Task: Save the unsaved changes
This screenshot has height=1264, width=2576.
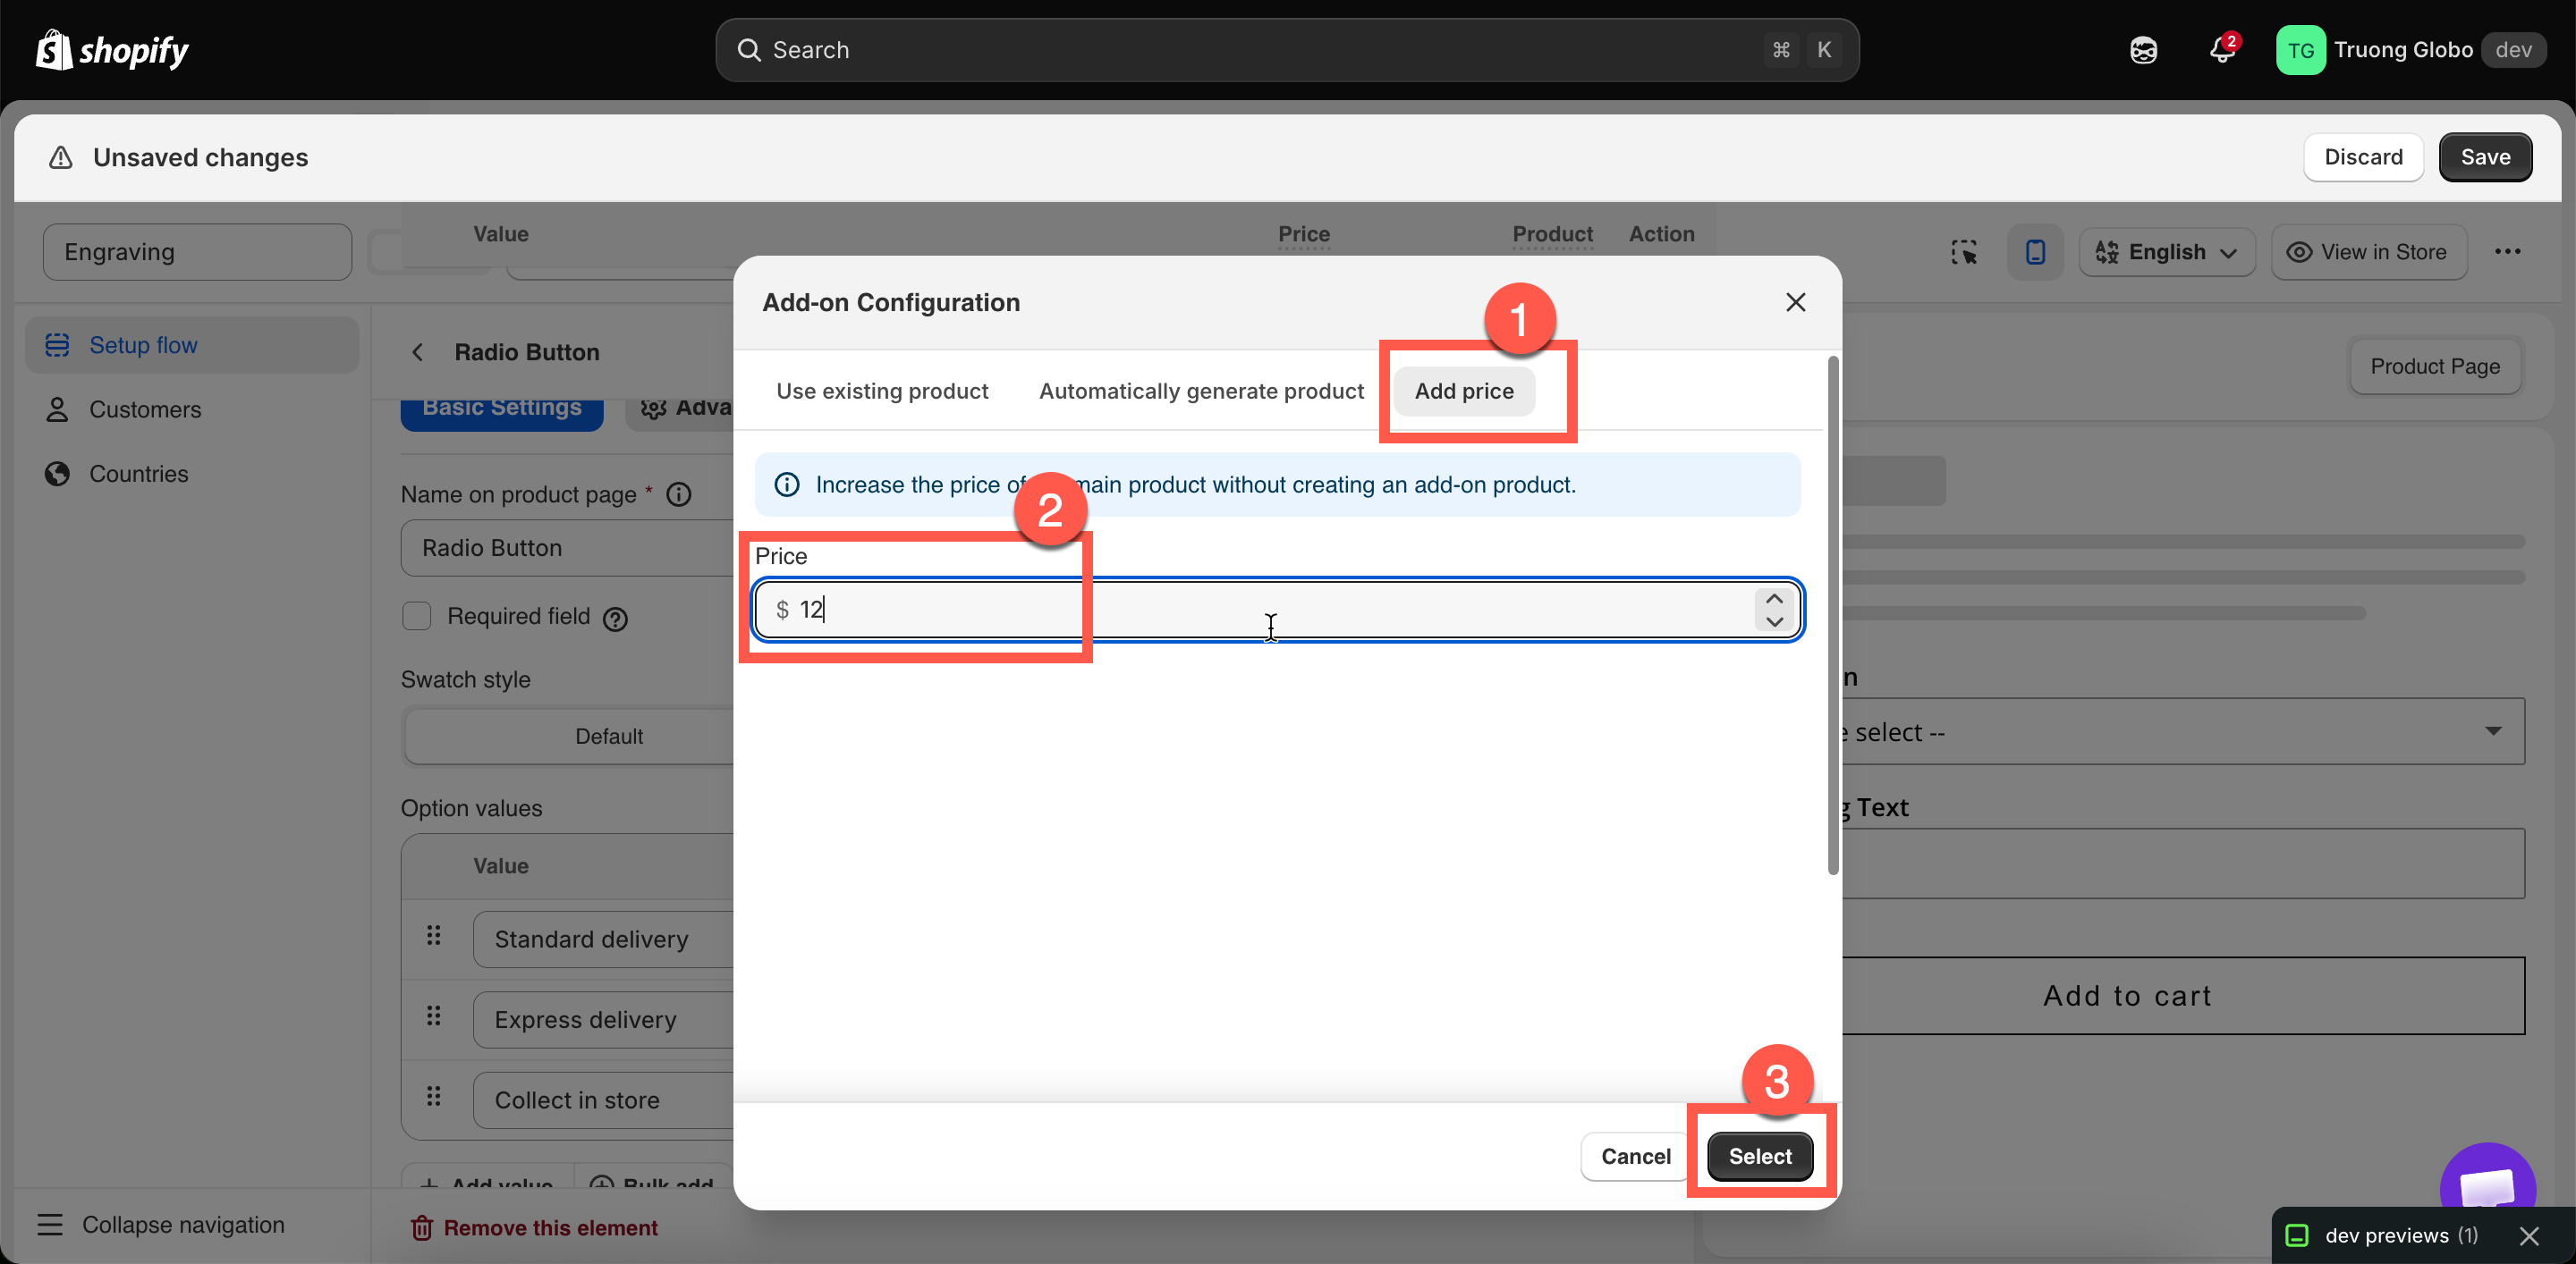Action: point(2485,158)
